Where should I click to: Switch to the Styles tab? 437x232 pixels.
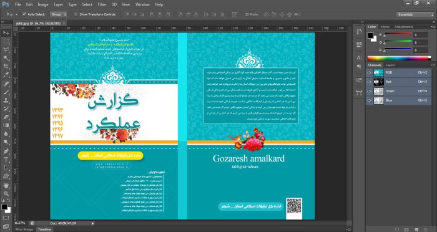point(385,27)
